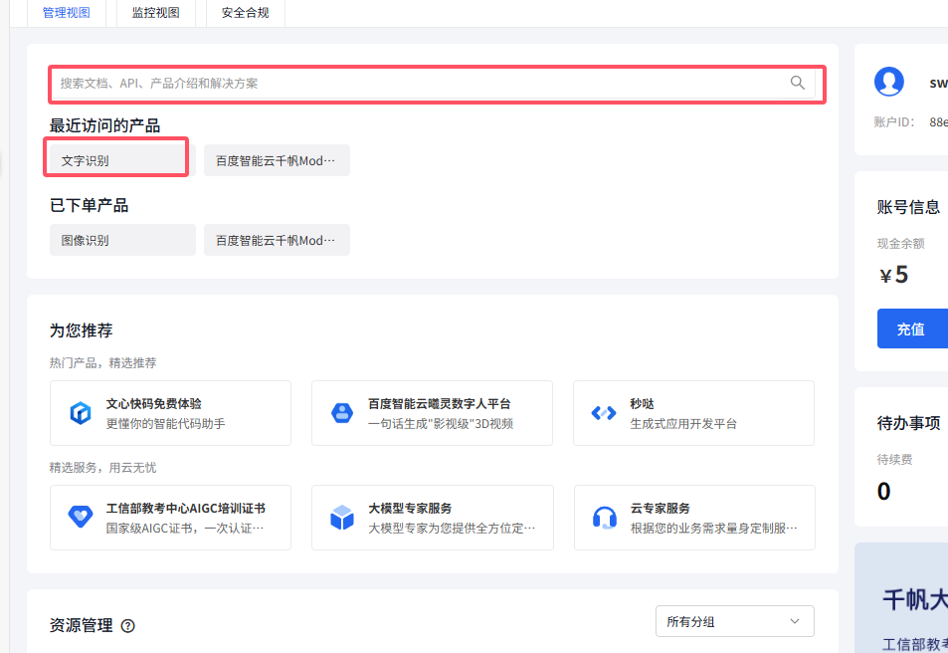Image resolution: width=948 pixels, height=653 pixels.
Task: Open 百度智能云千帆Mod… under 已下单产品
Action: (277, 240)
